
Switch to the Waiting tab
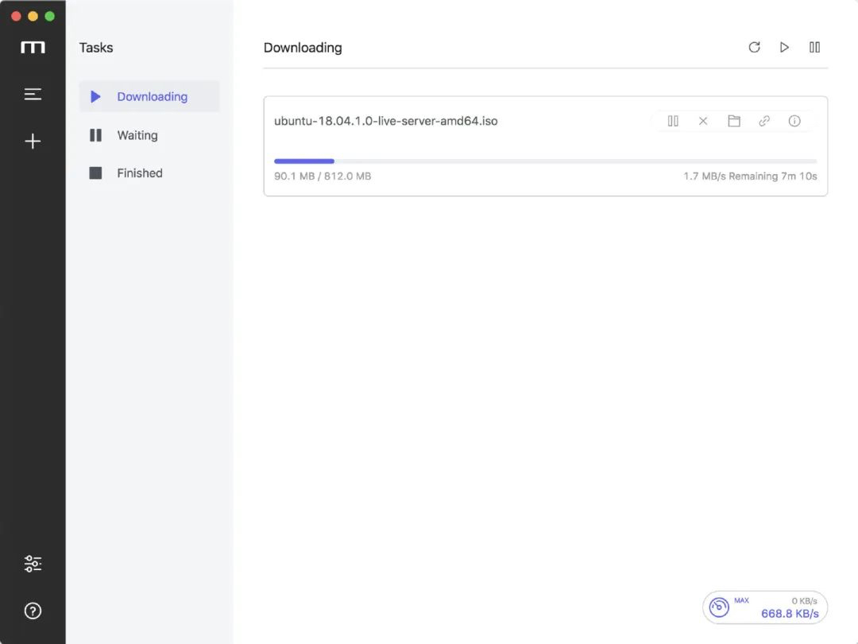pos(137,135)
